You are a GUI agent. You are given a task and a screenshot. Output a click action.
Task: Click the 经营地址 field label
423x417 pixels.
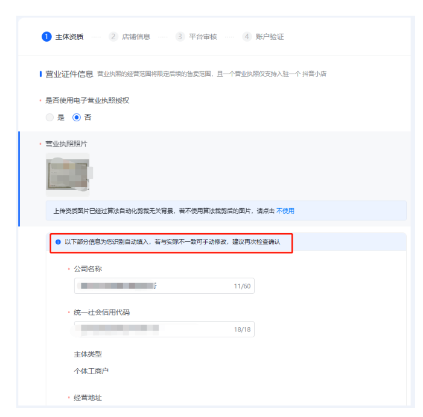pos(88,398)
